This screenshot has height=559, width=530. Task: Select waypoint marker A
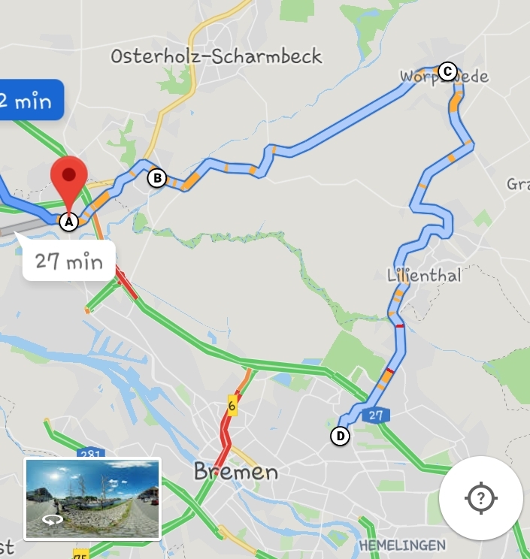[x=69, y=222]
